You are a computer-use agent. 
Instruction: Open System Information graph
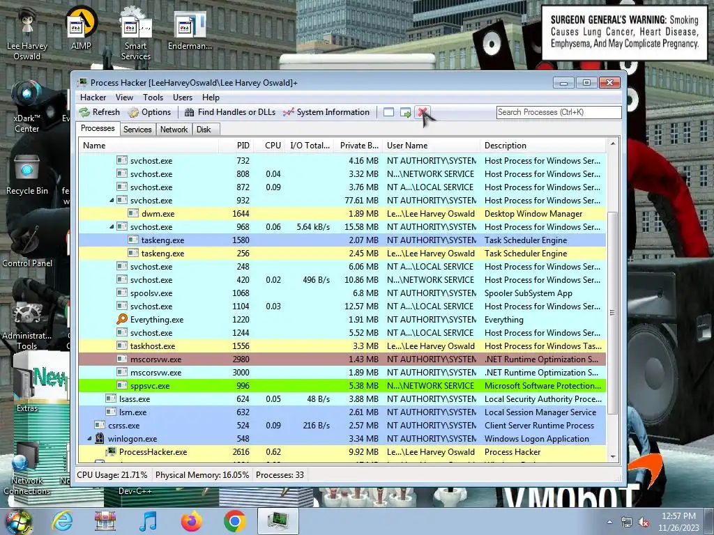tap(326, 112)
